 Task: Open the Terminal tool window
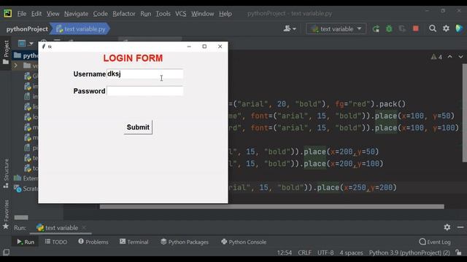pyautogui.click(x=134, y=242)
